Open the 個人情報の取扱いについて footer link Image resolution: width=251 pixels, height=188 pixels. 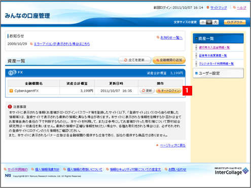point(85,169)
